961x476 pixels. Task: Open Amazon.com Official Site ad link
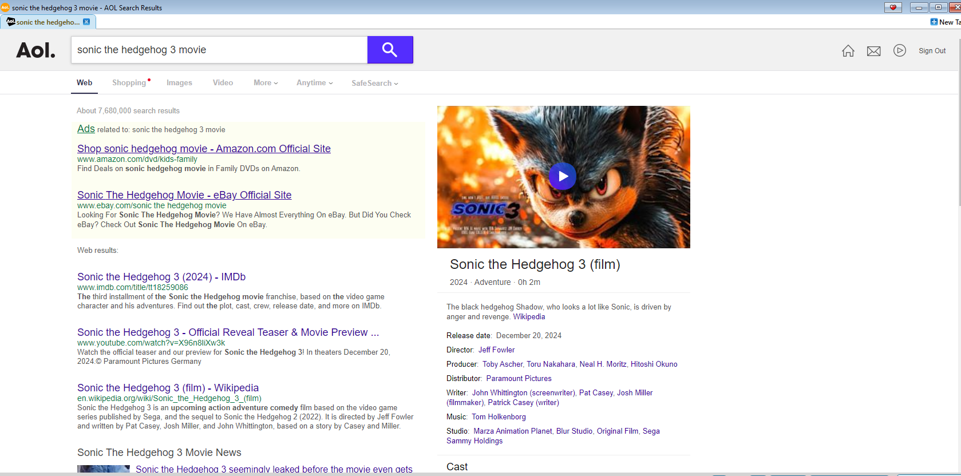pos(204,148)
